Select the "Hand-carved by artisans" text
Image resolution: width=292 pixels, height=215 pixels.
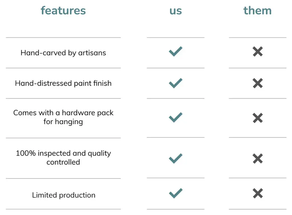pos(63,53)
